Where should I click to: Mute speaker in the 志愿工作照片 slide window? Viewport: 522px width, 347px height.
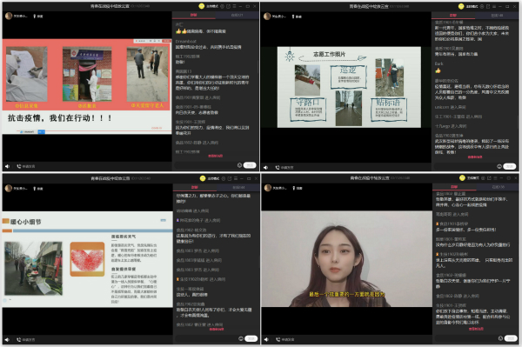tap(265, 167)
